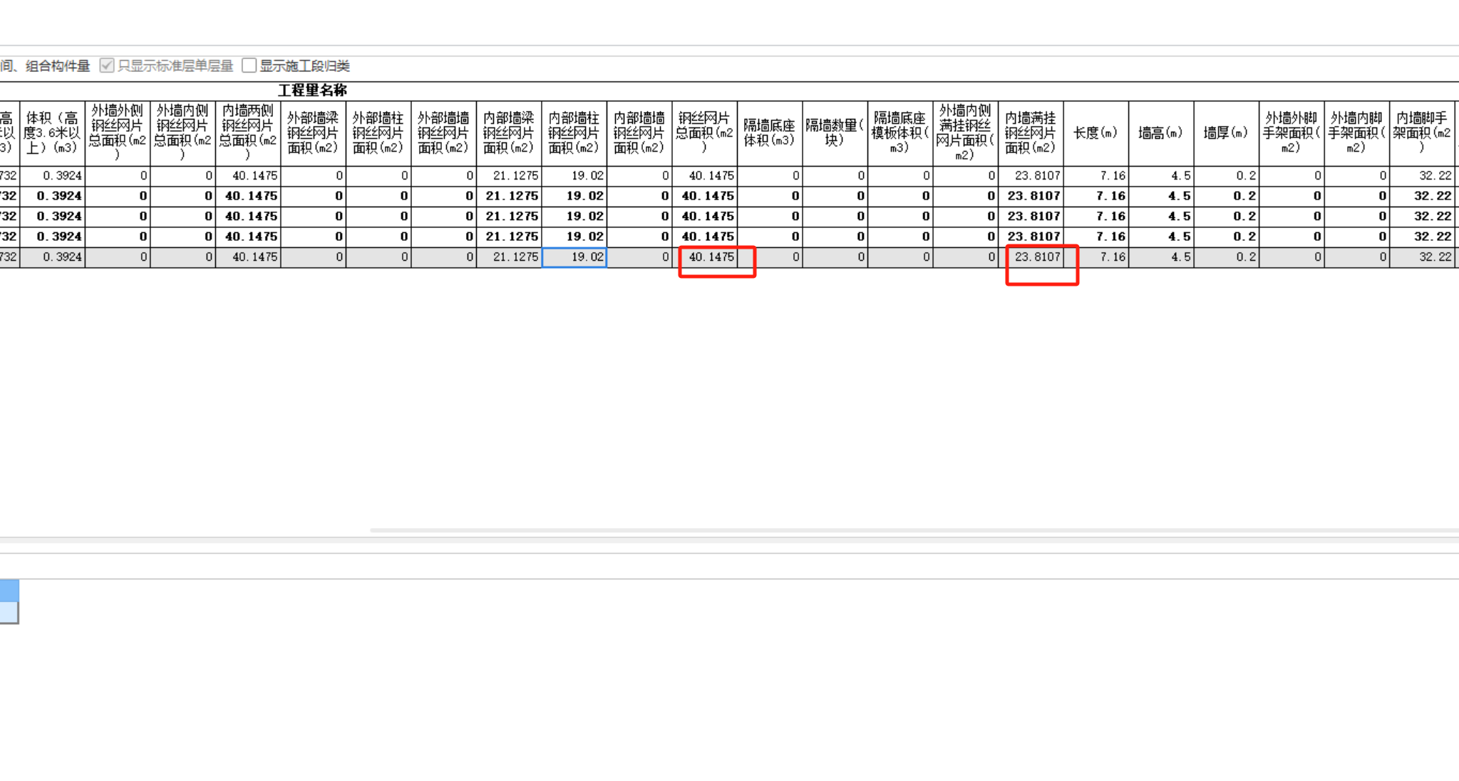Click the 内部墙柱钢丝网片面积 column header
The height and width of the screenshot is (781, 1459).
(x=574, y=133)
